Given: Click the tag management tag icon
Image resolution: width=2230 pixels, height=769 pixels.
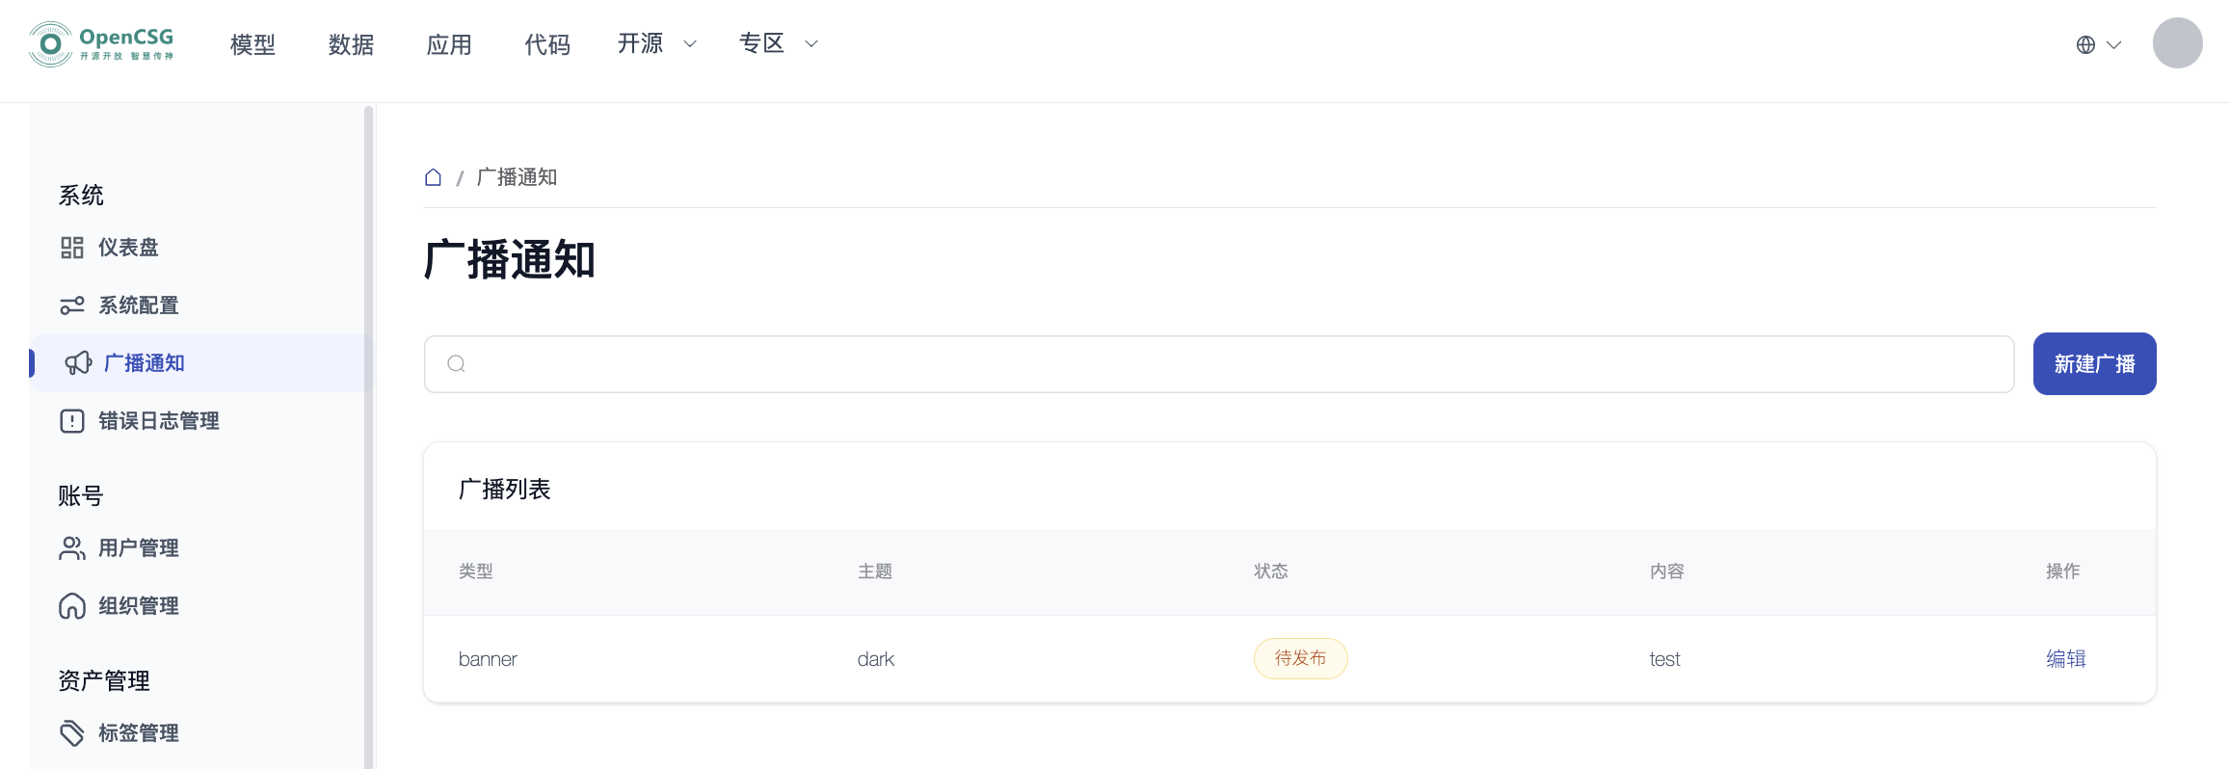Looking at the screenshot, I should 72,733.
